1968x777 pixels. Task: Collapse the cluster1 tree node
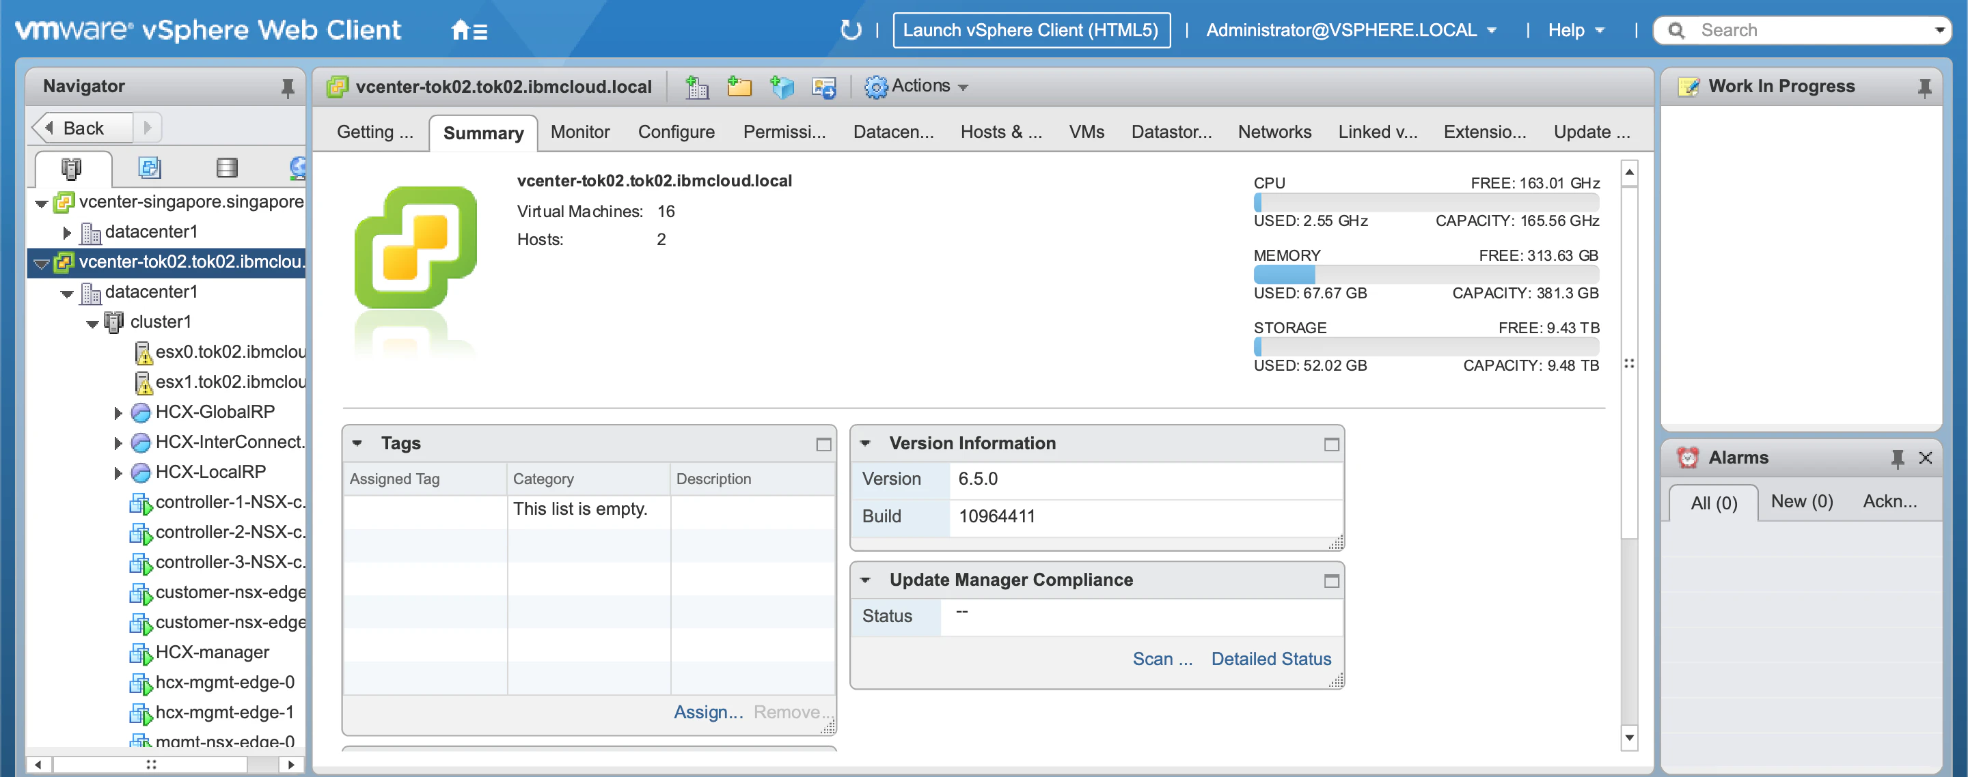(92, 324)
